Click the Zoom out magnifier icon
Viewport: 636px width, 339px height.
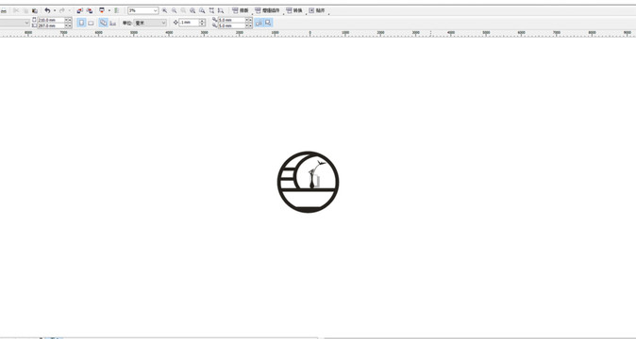pyautogui.click(x=174, y=10)
